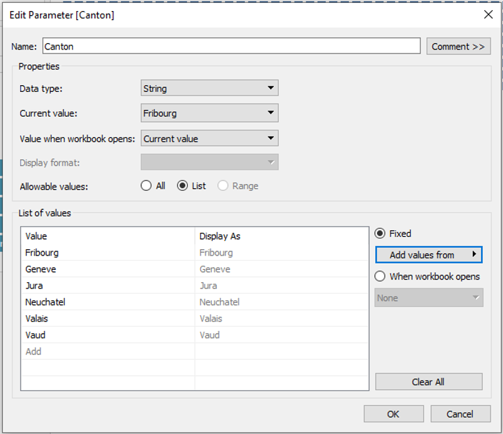Expand the Comment section

pos(458,47)
